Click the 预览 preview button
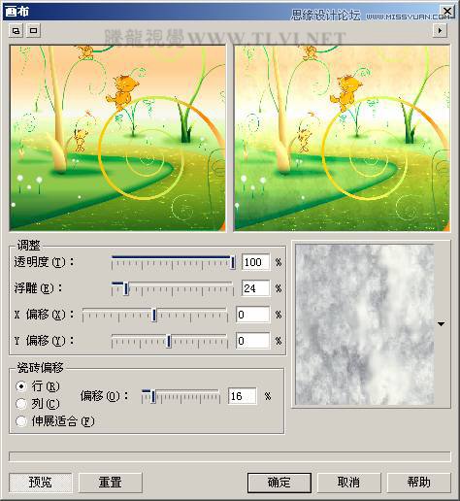The width and height of the screenshot is (460, 501). pyautogui.click(x=41, y=483)
